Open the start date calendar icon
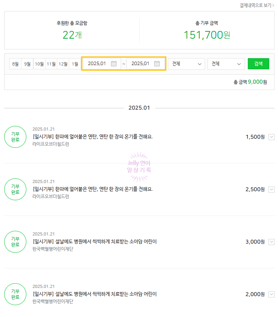Viewport: 278px width, 317px height. coord(114,64)
